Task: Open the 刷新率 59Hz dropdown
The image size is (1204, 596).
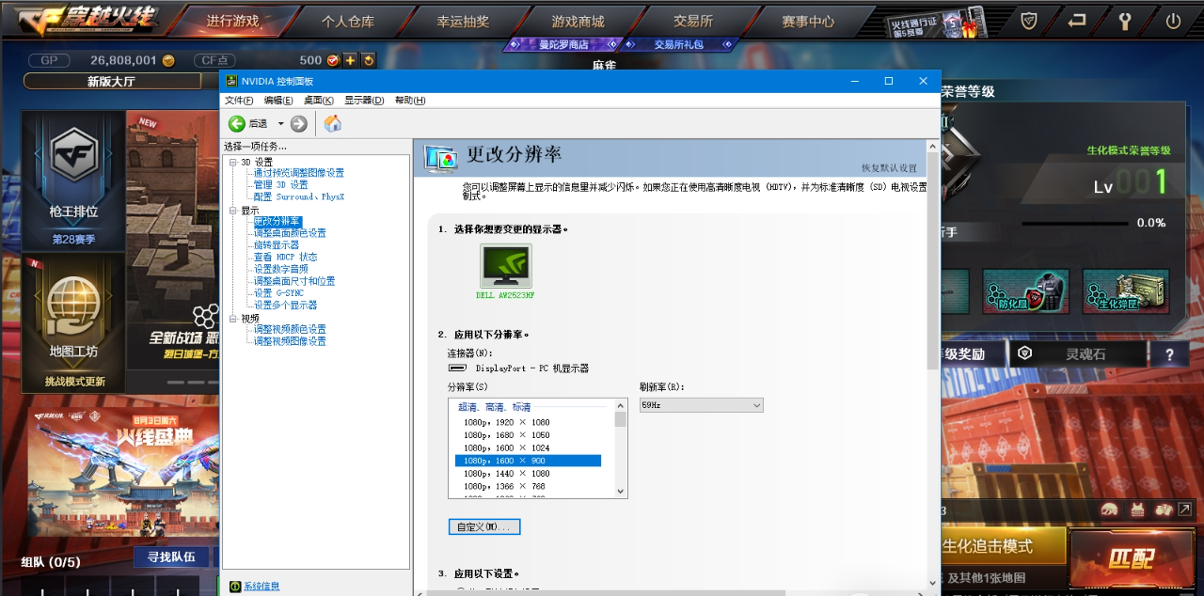Action: tap(701, 405)
